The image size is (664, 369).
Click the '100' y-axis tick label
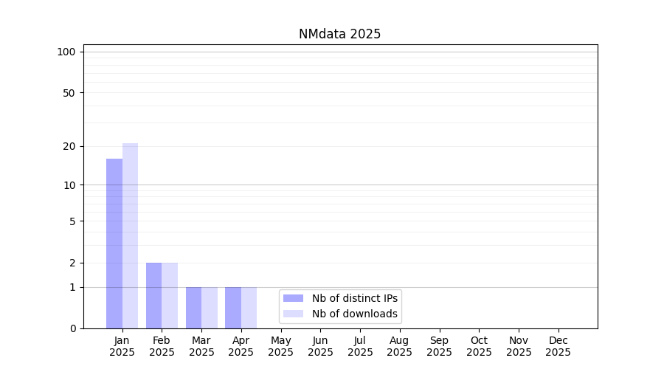click(66, 52)
